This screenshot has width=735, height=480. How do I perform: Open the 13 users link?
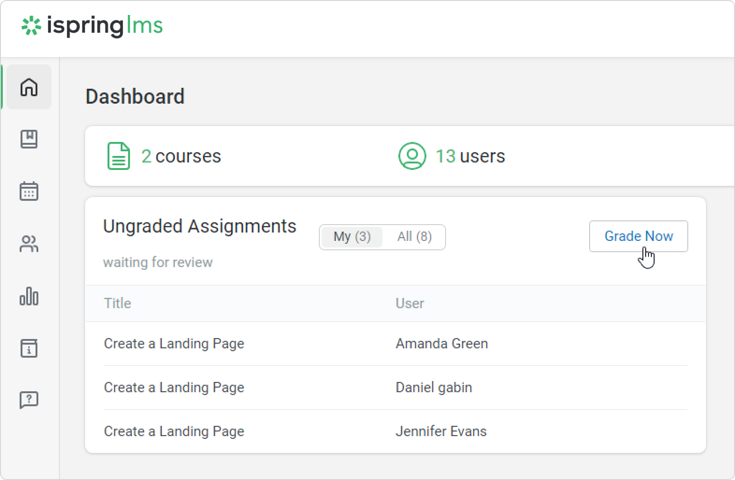tap(470, 156)
